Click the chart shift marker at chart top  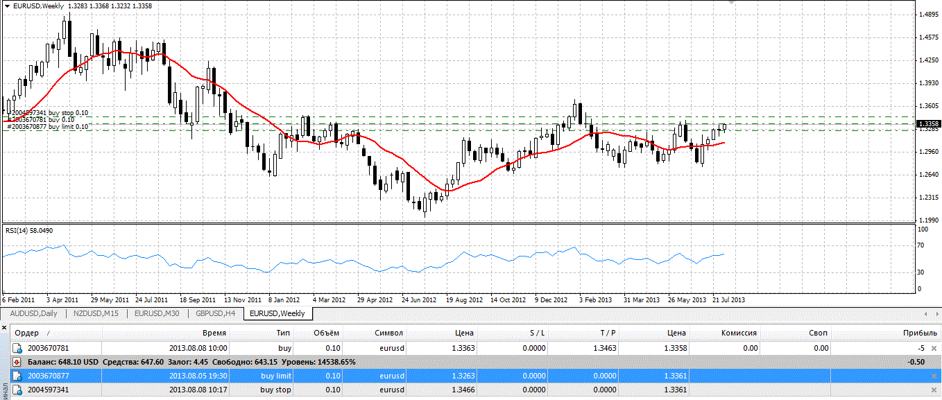(x=730, y=3)
